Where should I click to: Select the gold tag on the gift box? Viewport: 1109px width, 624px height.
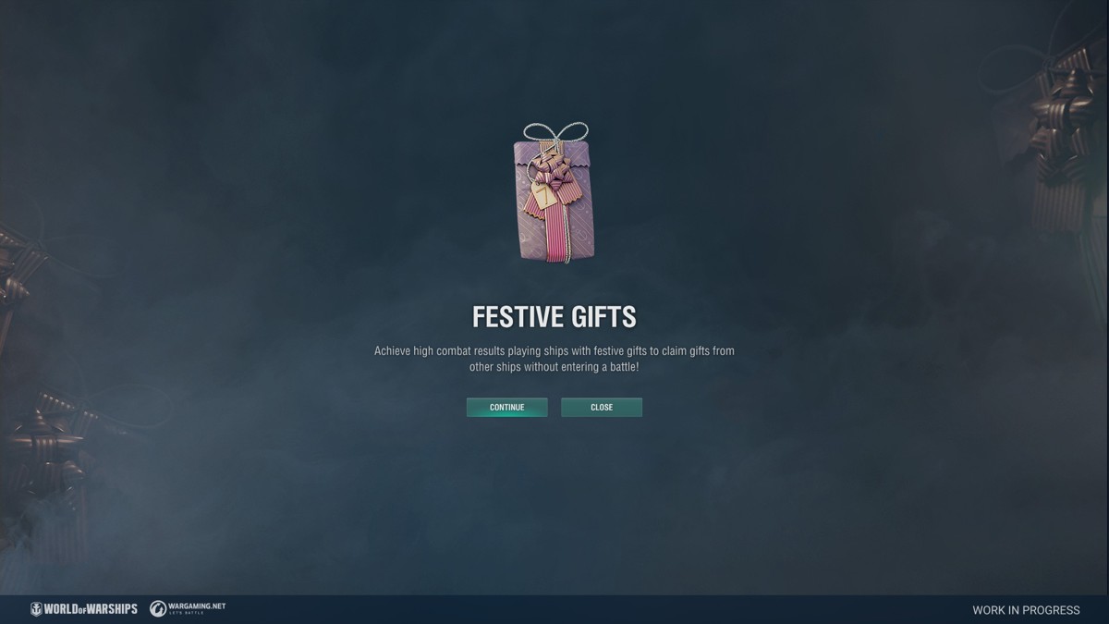pyautogui.click(x=542, y=196)
